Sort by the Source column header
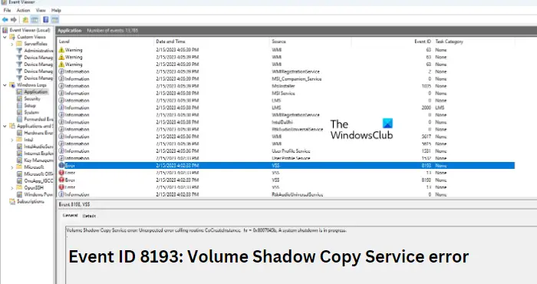 pos(278,41)
